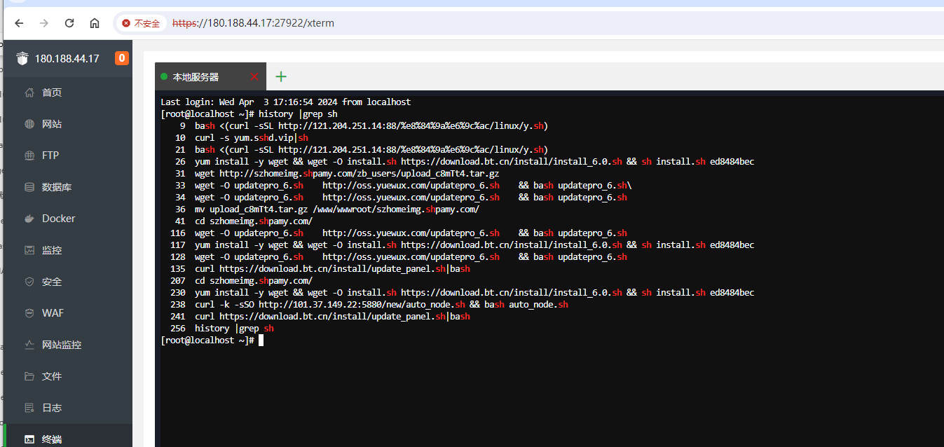Add a new terminal with green plus
Screen dimensions: 944x447
[281, 77]
